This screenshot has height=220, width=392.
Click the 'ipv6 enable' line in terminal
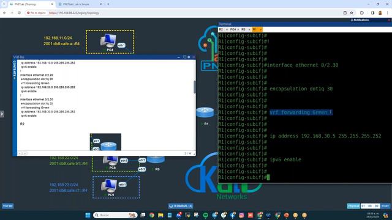point(285,159)
